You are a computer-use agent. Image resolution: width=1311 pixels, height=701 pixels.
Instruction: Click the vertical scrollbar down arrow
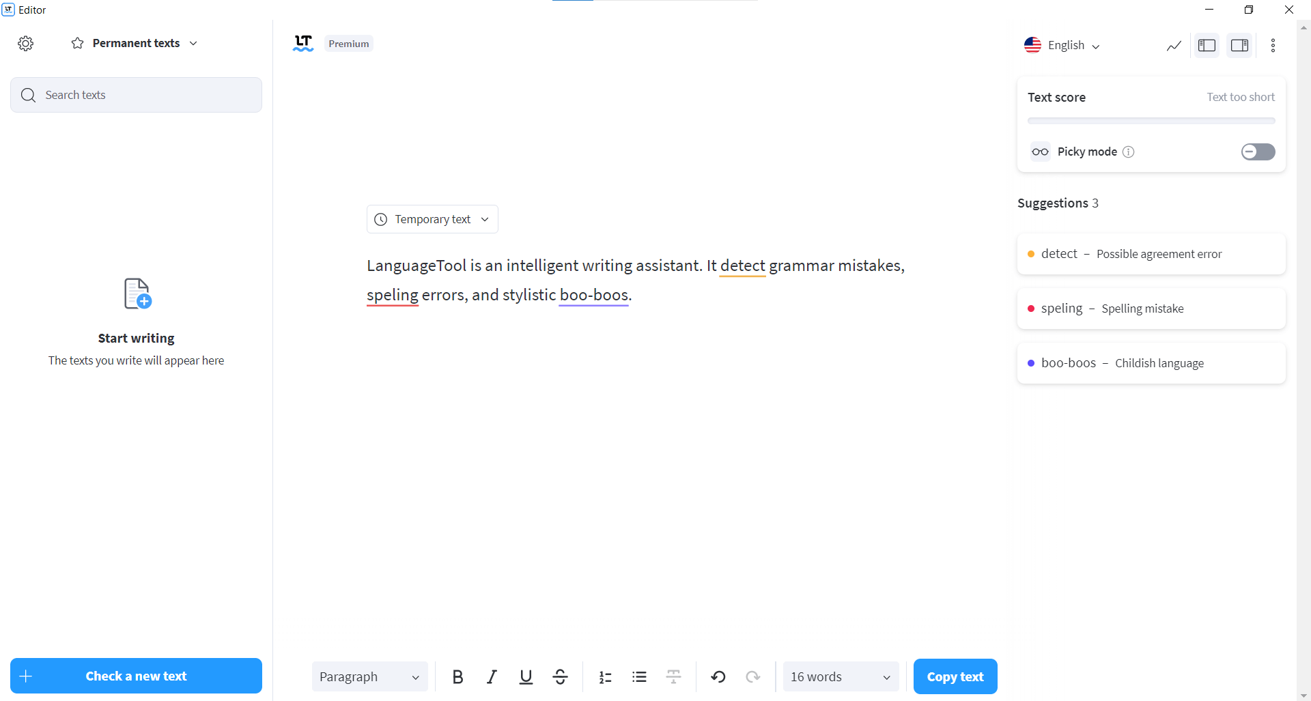[x=1303, y=696]
